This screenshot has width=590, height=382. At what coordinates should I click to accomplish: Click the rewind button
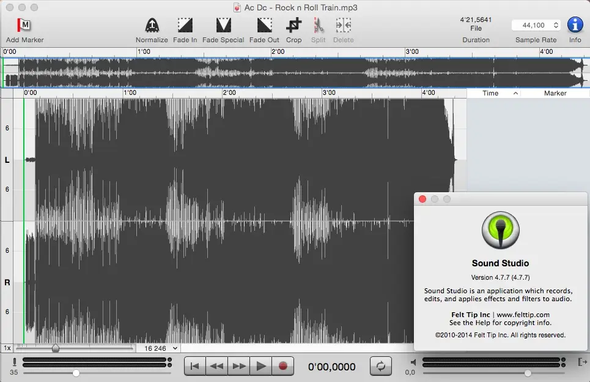coord(216,366)
